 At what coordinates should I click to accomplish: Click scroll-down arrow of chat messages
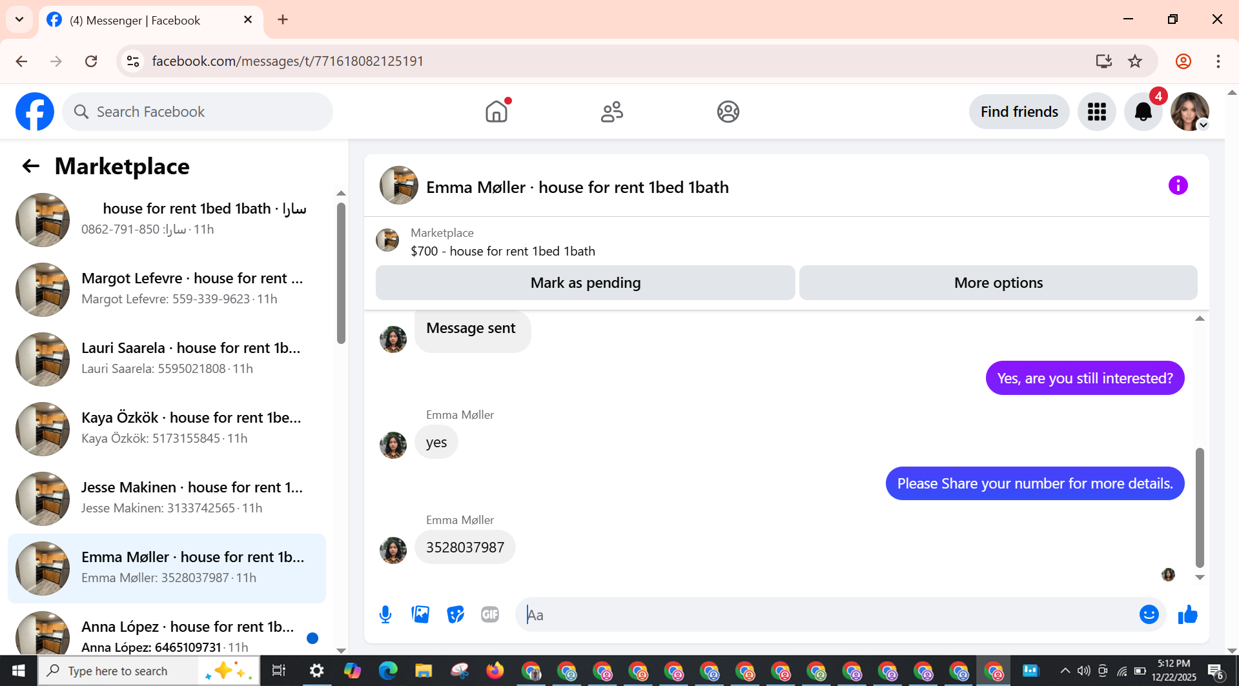click(x=1200, y=578)
